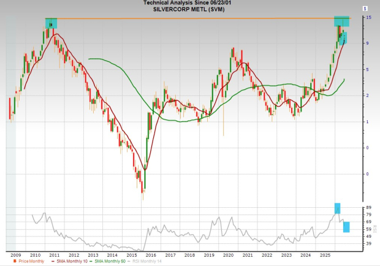This screenshot has width=380, height=266.
Task: Click the 49 RSI axis label
Action: pos(368,237)
